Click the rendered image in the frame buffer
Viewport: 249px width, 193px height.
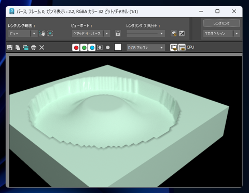(x=126, y=121)
